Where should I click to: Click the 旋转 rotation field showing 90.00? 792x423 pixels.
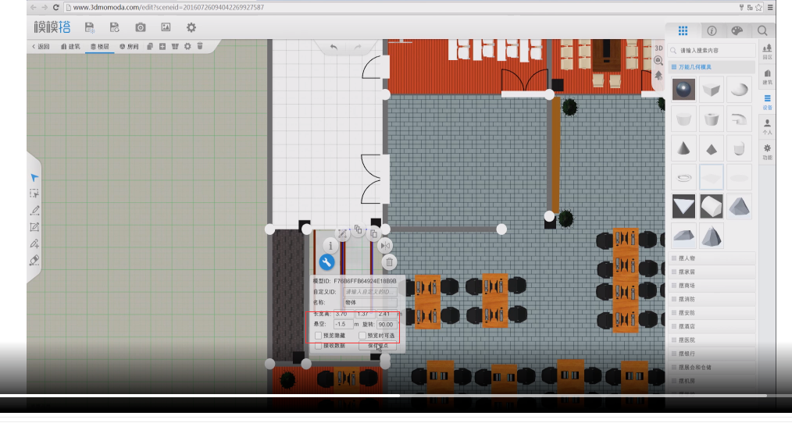(x=387, y=325)
